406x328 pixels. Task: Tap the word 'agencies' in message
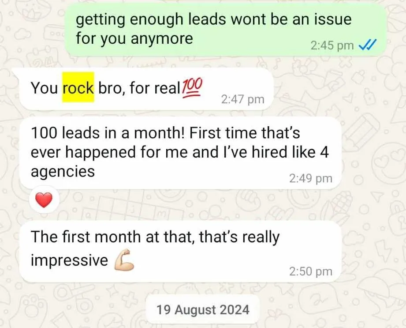pyautogui.click(x=63, y=172)
